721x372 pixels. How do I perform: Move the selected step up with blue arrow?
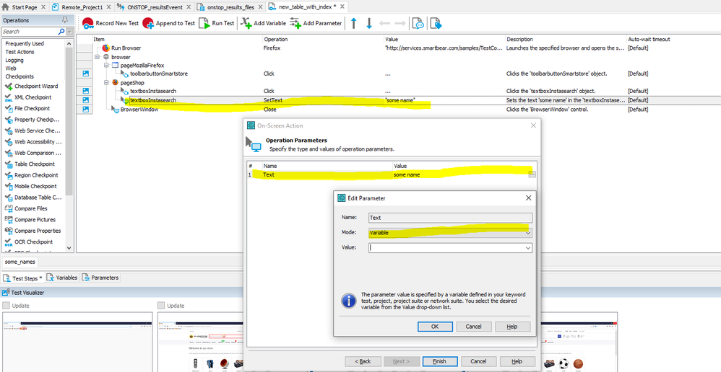point(354,23)
